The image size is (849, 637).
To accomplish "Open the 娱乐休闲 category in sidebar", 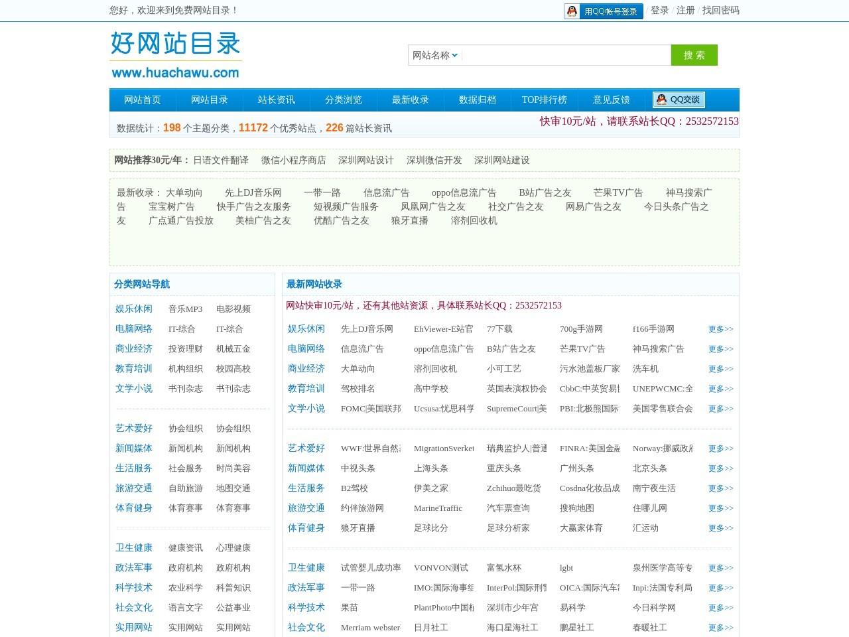I will pos(133,309).
